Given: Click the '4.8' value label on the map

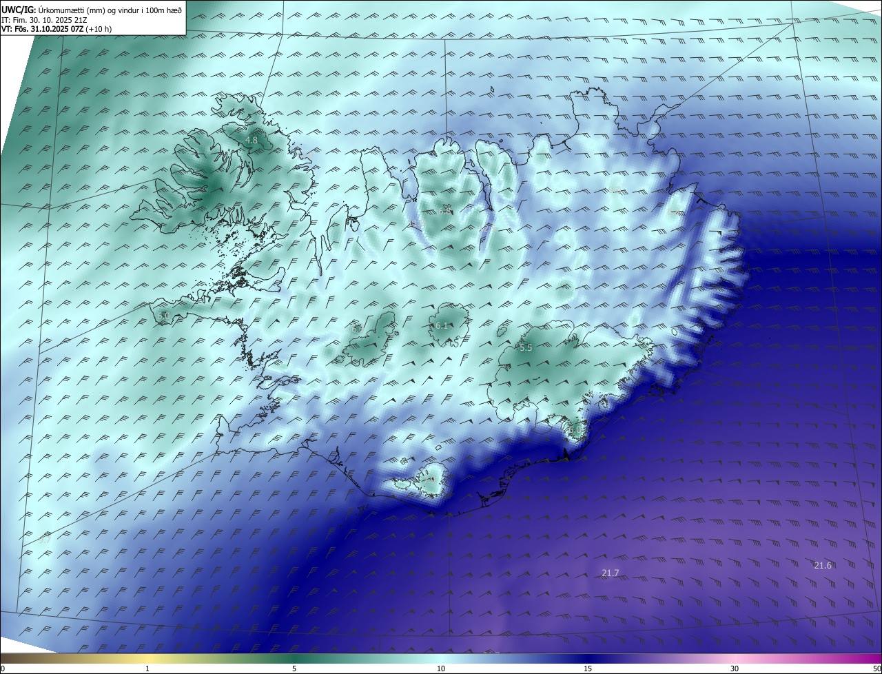Looking at the screenshot, I should coord(252,140).
